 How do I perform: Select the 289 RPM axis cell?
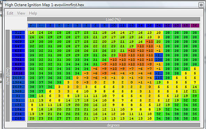tap(18, 118)
